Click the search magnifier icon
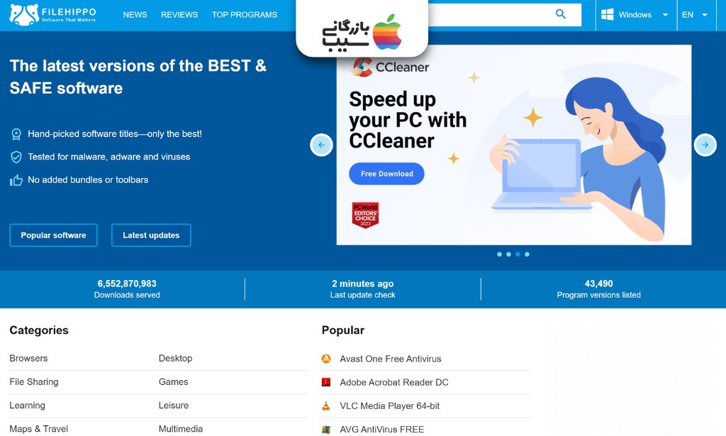This screenshot has width=726, height=436. (560, 14)
